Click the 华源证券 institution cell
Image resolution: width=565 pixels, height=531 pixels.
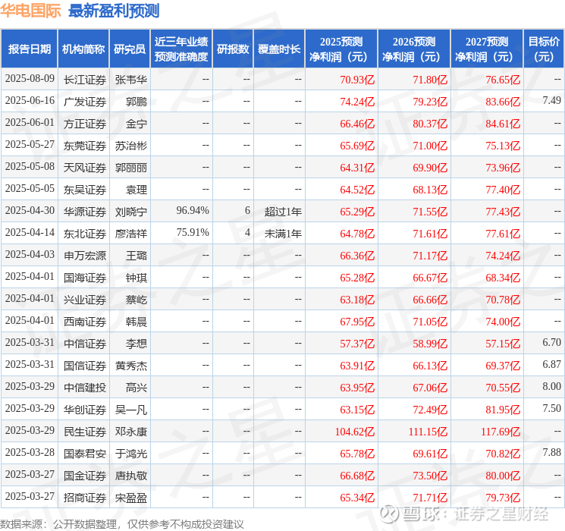[x=85, y=212]
